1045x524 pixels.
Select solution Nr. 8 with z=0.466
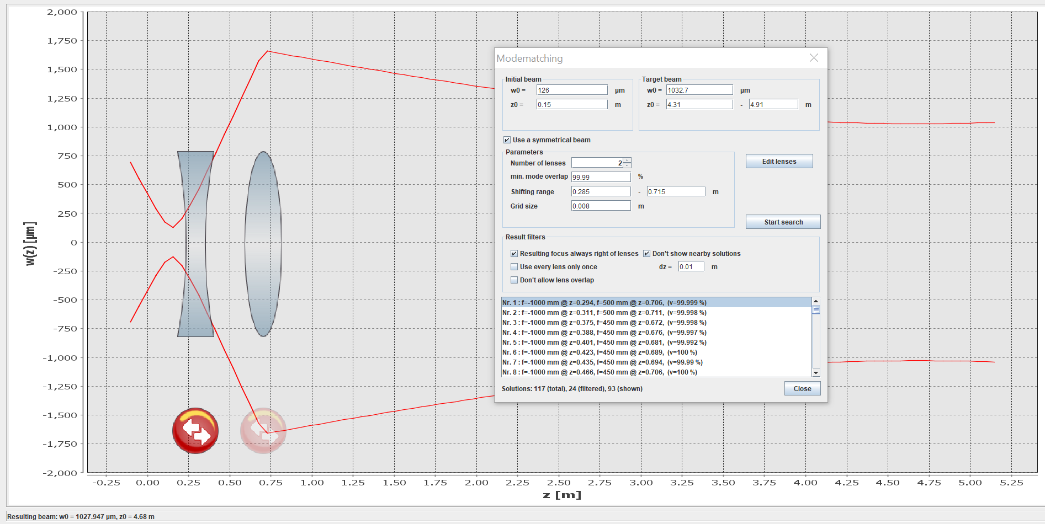656,372
